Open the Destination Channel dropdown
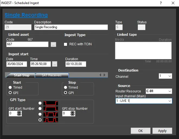This screenshot has height=139, width=179. point(165,76)
